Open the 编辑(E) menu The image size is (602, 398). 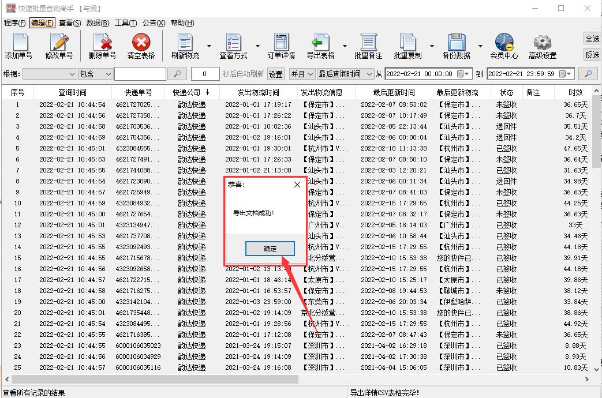click(x=42, y=23)
